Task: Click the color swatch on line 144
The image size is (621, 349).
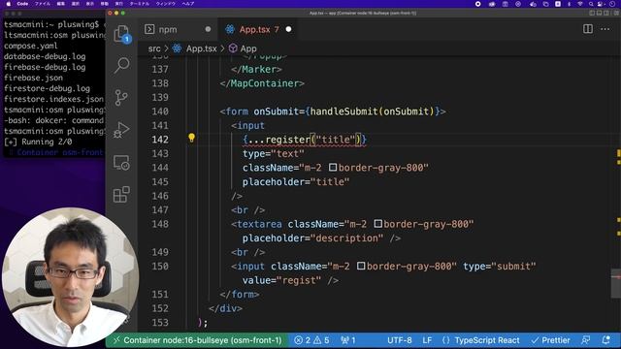Action: 333,168
